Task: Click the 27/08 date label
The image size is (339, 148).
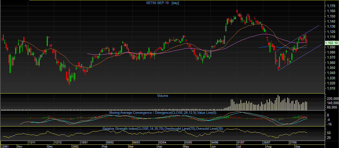Action: [x=293, y=143]
